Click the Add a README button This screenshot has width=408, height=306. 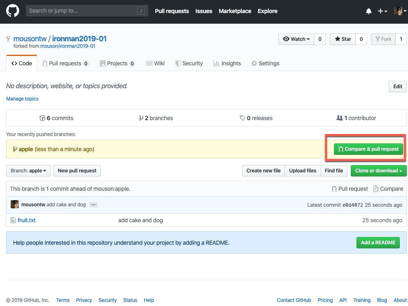(x=378, y=243)
